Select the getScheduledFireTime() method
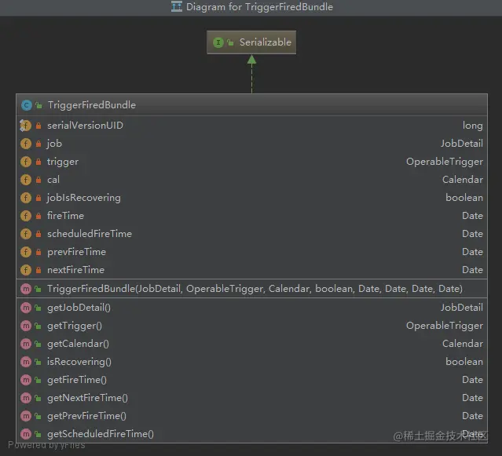 (101, 434)
